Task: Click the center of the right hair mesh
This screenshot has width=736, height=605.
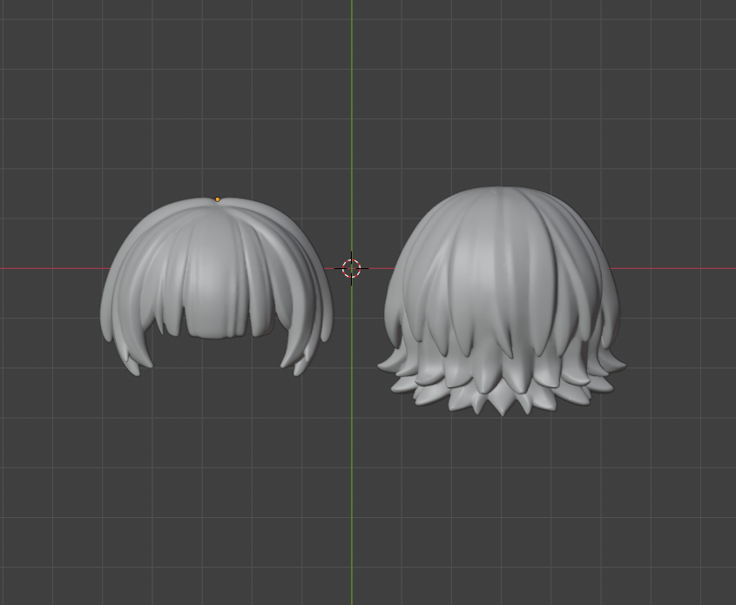Action: click(503, 296)
